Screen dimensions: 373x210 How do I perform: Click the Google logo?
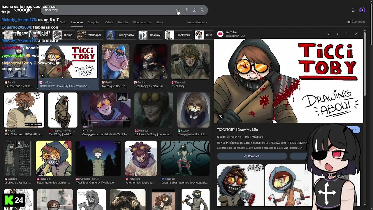pyautogui.click(x=23, y=10)
